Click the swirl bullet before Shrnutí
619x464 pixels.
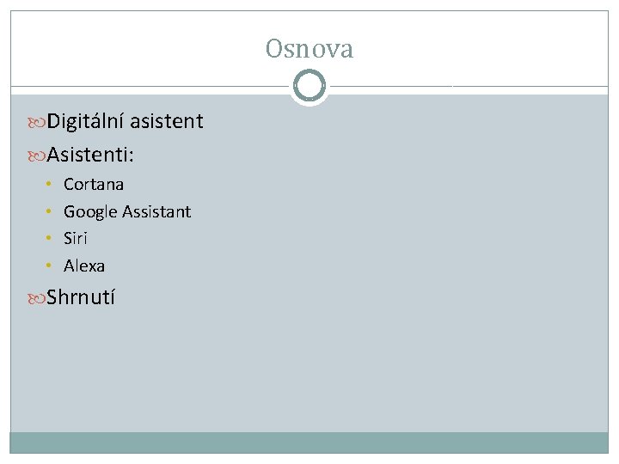[x=36, y=298]
